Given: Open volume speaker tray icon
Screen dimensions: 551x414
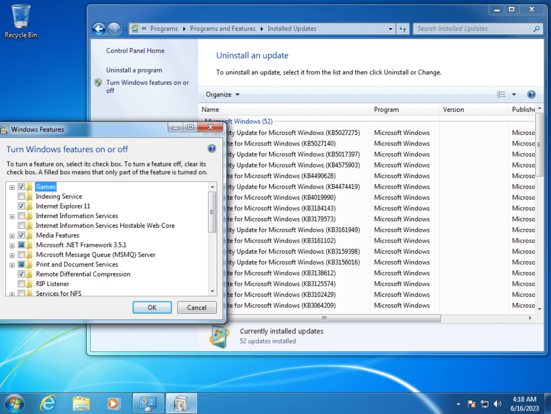Looking at the screenshot, I should (497, 404).
